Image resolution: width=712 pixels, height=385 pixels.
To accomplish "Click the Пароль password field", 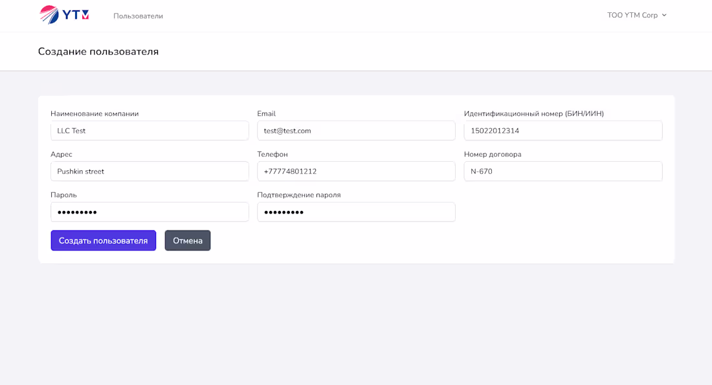I will (150, 212).
